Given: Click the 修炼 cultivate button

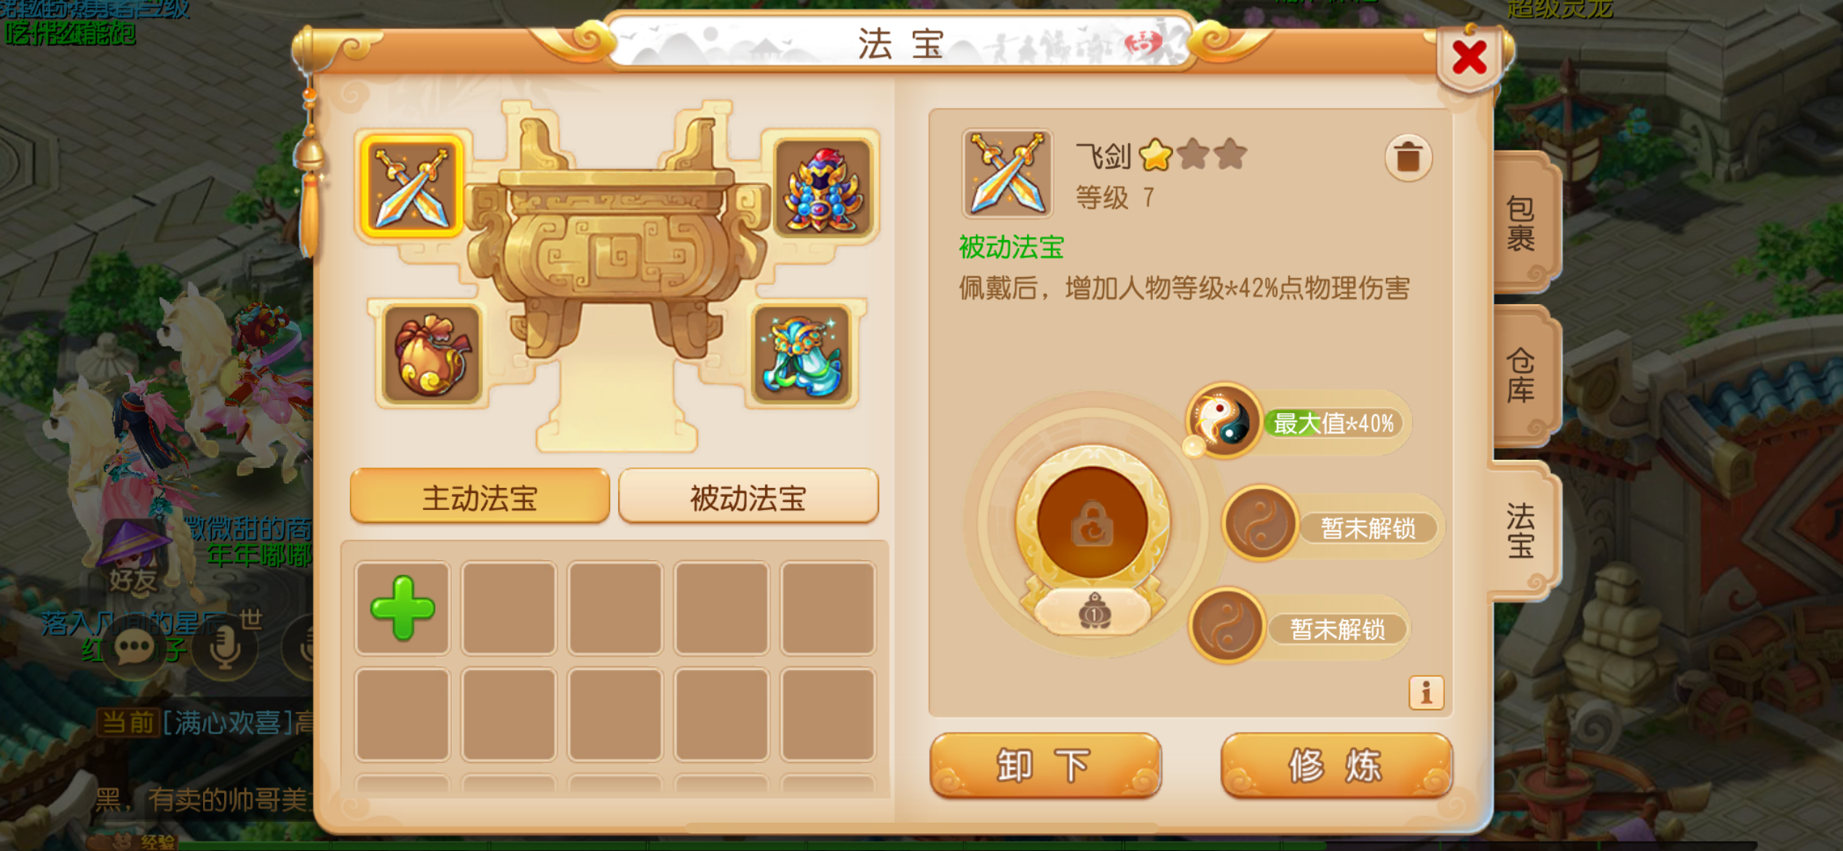Looking at the screenshot, I should (1336, 765).
